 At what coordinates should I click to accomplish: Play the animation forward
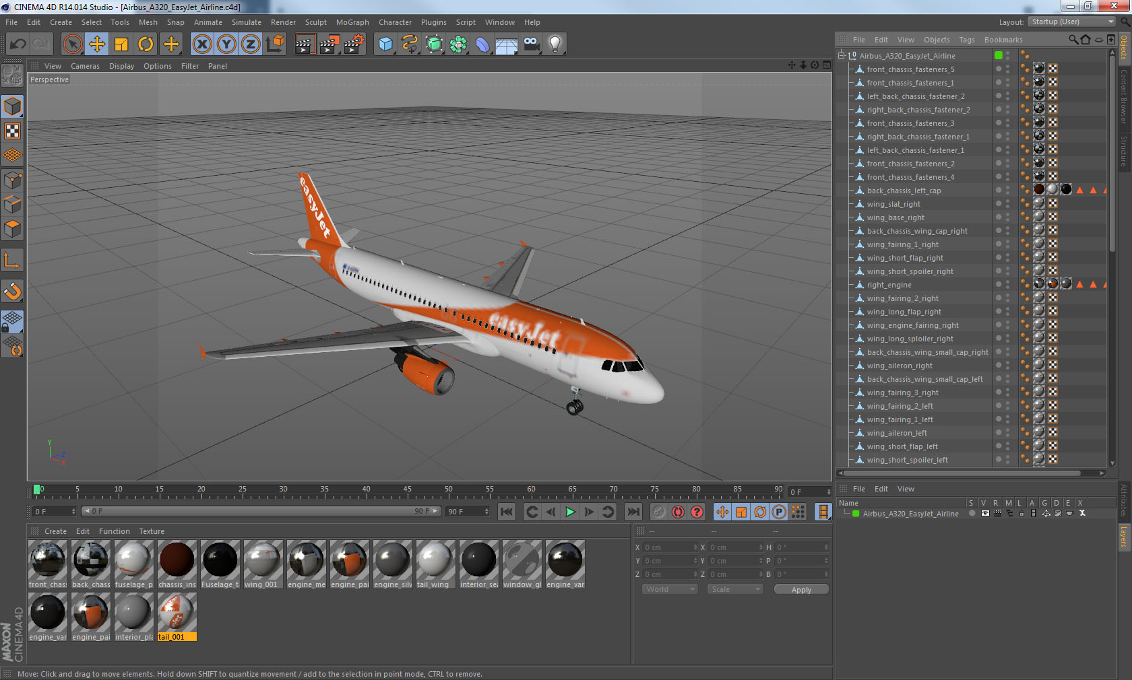570,512
